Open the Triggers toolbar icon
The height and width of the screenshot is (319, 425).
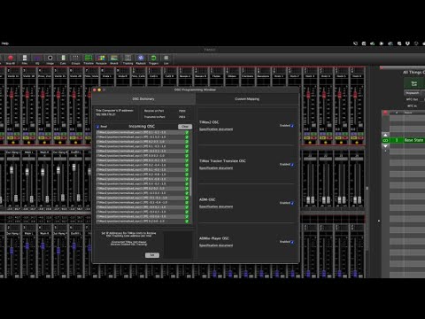(153, 58)
